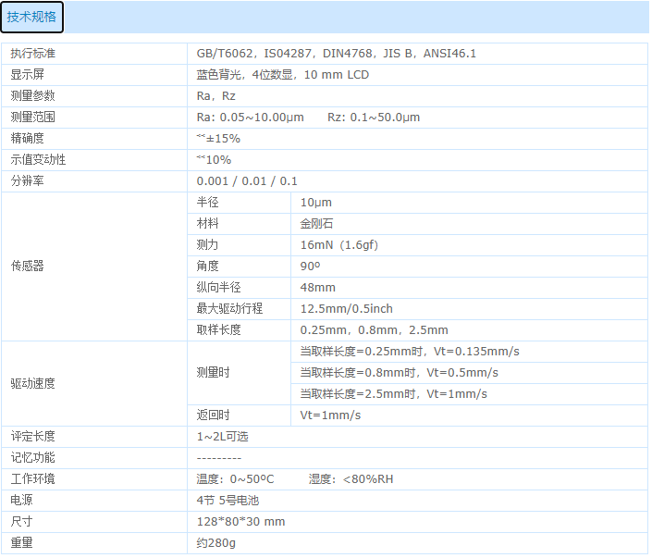Screen dimensions: 652x558
Task: Select the 16mN (1.6gf) force value
Action: pyautogui.click(x=339, y=245)
